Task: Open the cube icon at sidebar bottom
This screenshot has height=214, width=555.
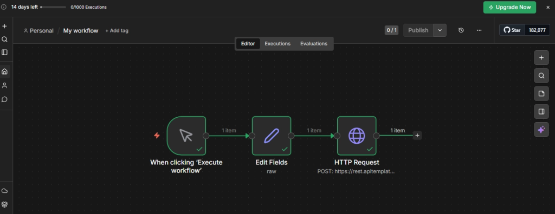Action: [x=4, y=204]
